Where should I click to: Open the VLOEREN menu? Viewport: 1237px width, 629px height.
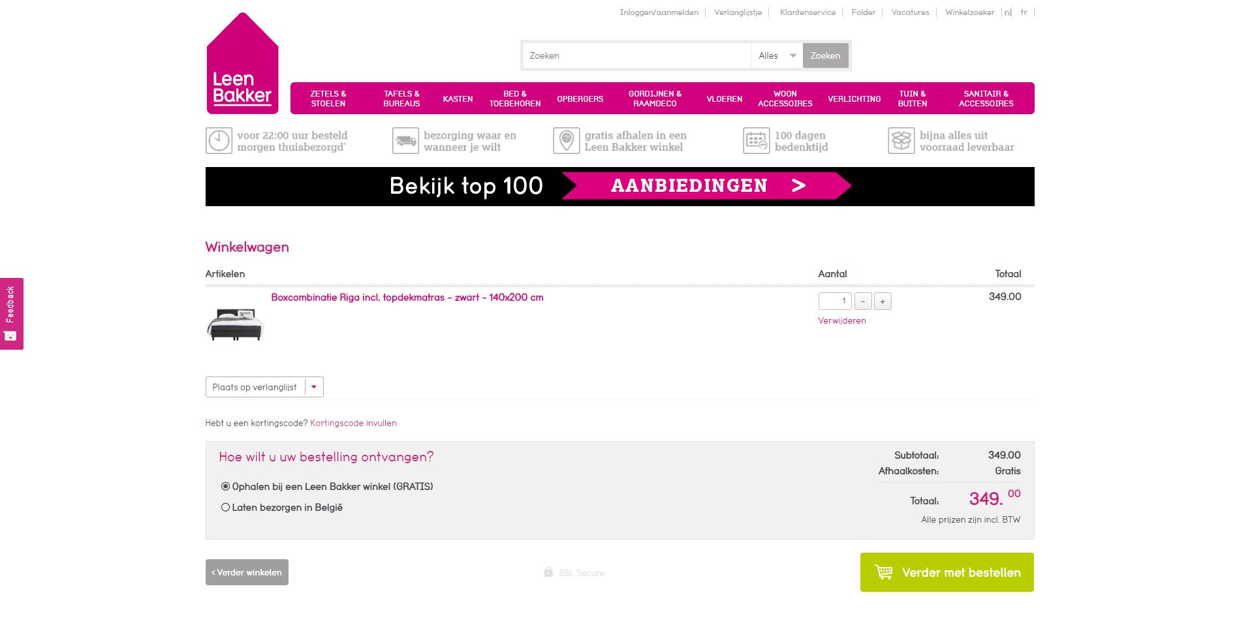(x=725, y=99)
